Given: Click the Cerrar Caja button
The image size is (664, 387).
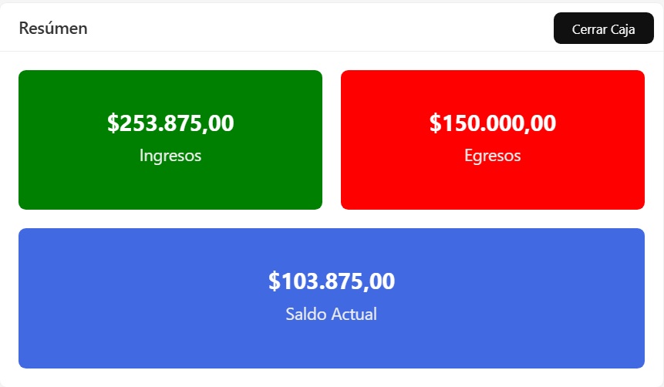Looking at the screenshot, I should point(603,29).
